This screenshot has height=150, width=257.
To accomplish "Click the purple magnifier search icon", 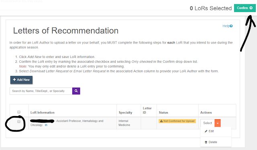I will pyautogui.click(x=76, y=91).
